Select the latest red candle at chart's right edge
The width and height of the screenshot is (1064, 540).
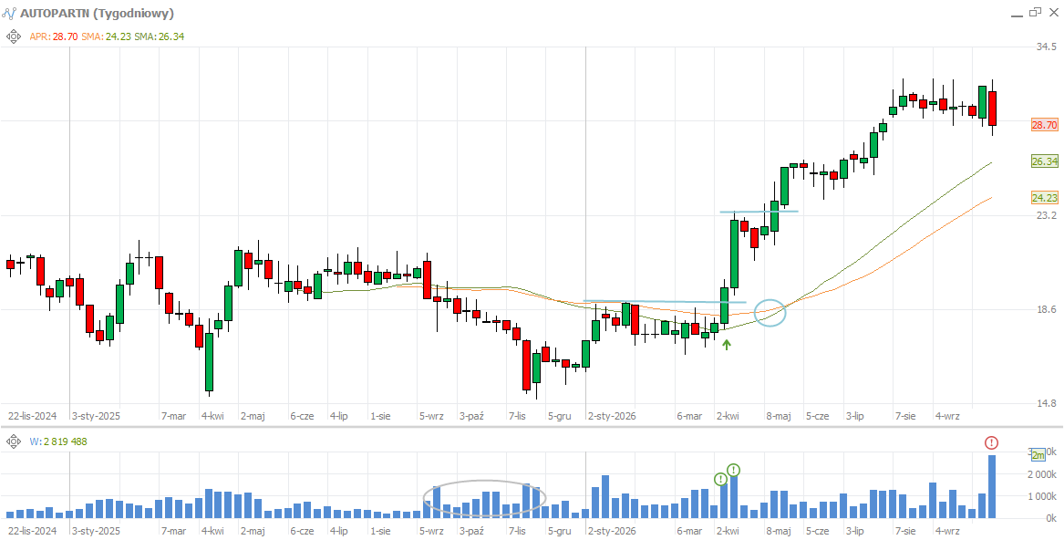pyautogui.click(x=992, y=108)
